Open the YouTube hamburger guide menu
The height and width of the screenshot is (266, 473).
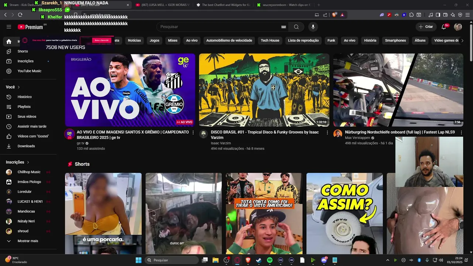point(9,27)
